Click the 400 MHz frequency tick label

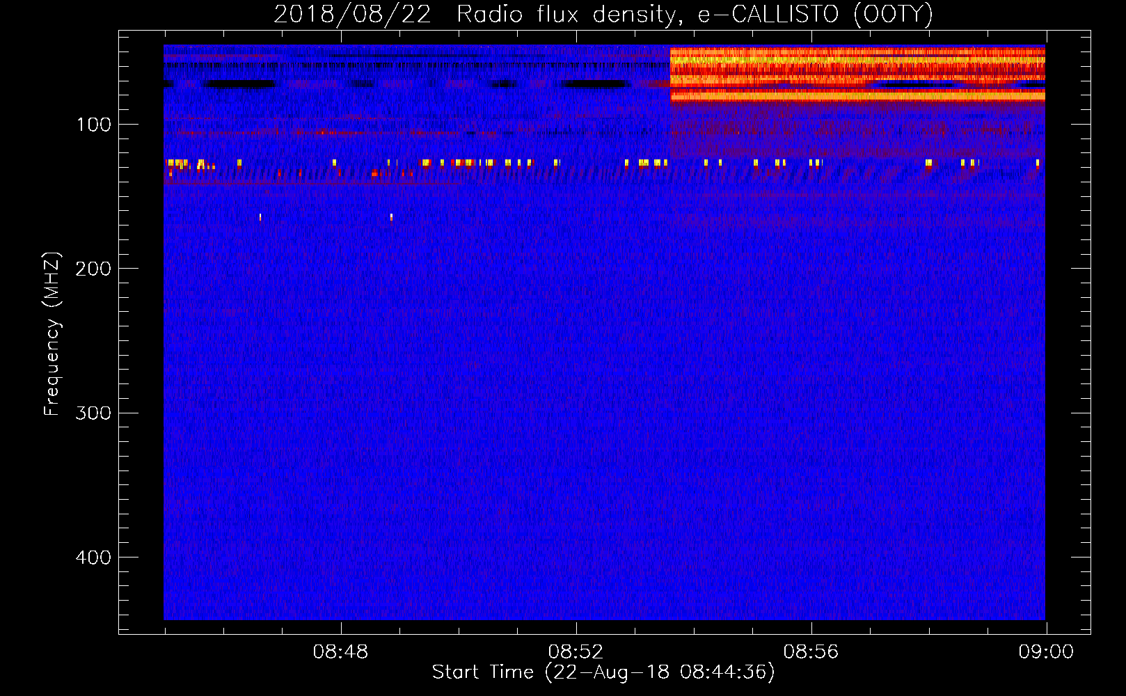click(x=94, y=557)
